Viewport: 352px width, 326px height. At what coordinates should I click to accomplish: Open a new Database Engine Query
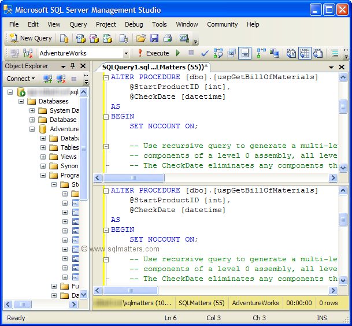pyautogui.click(x=64, y=38)
